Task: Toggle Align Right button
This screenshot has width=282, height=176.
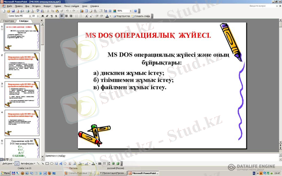Action: tap(71, 16)
